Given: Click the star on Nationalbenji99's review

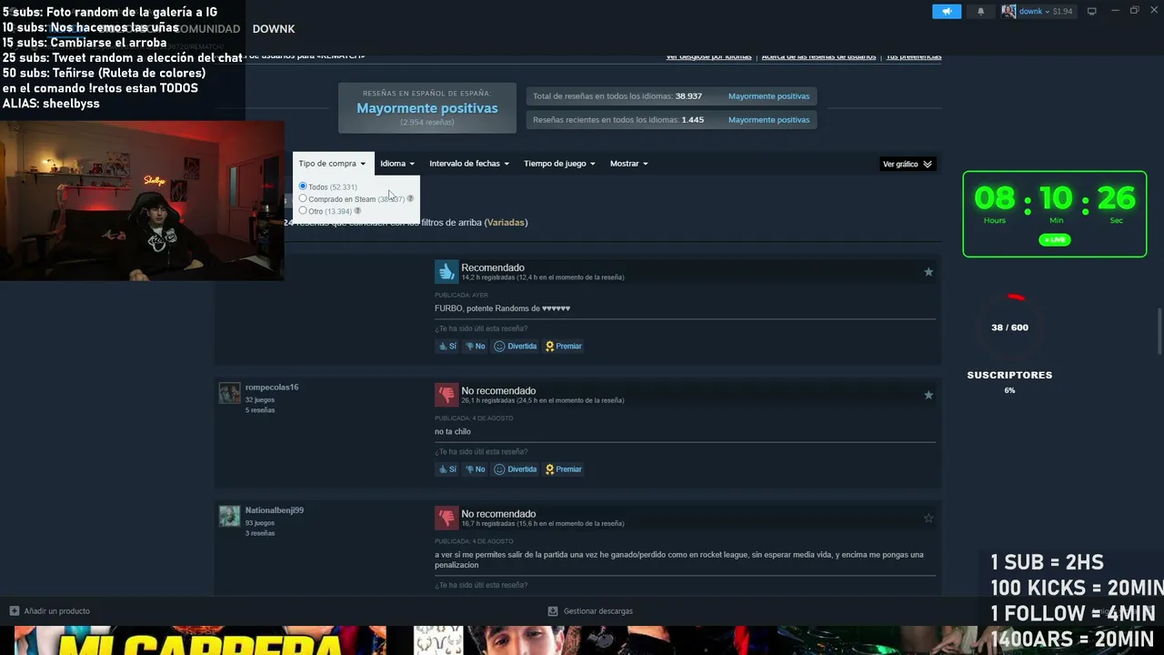Looking at the screenshot, I should tap(928, 518).
